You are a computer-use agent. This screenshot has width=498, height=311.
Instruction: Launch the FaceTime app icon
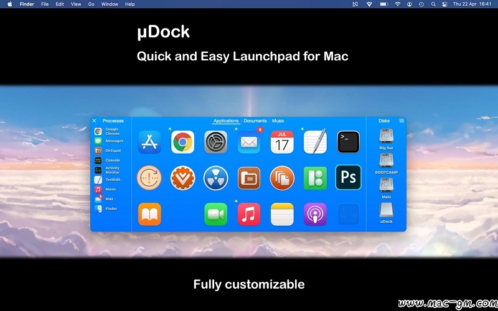(x=215, y=214)
